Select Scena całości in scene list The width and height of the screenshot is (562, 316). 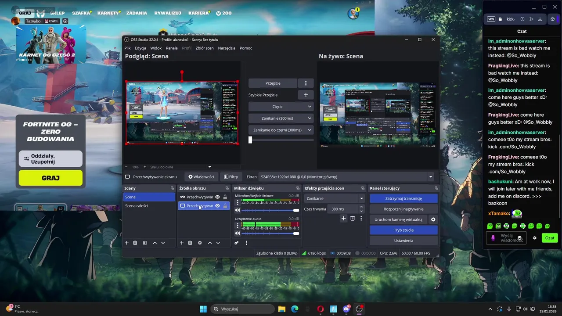tap(149, 206)
